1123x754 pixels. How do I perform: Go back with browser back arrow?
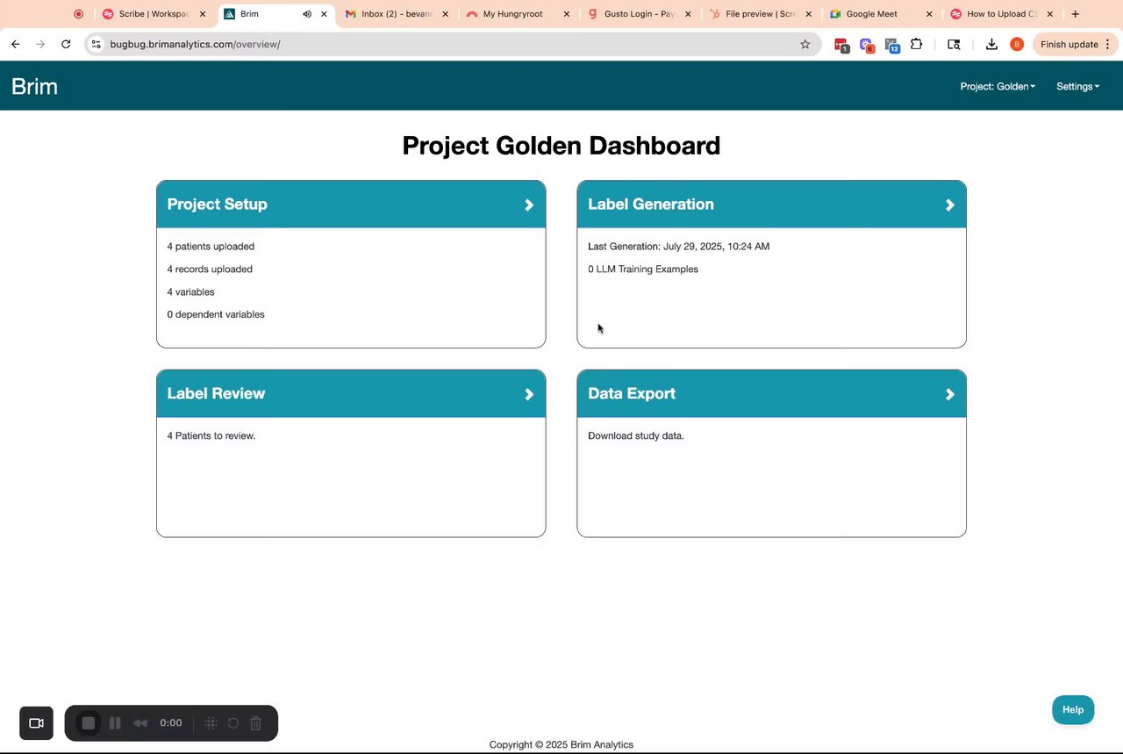[15, 44]
